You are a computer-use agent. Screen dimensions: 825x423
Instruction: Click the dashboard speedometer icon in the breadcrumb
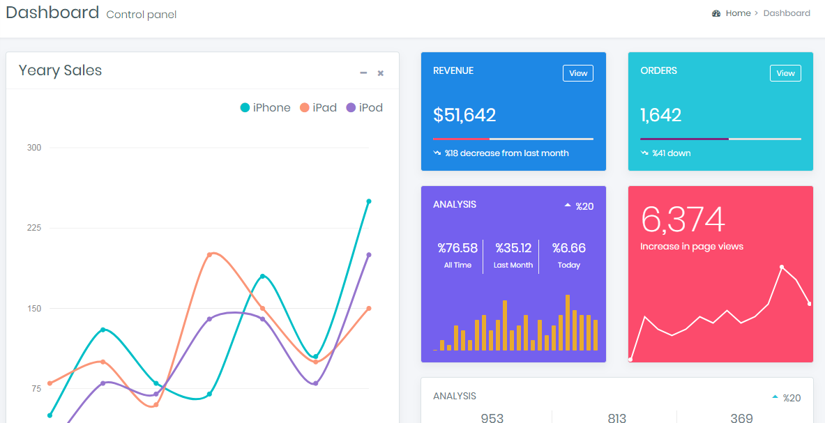[715, 13]
